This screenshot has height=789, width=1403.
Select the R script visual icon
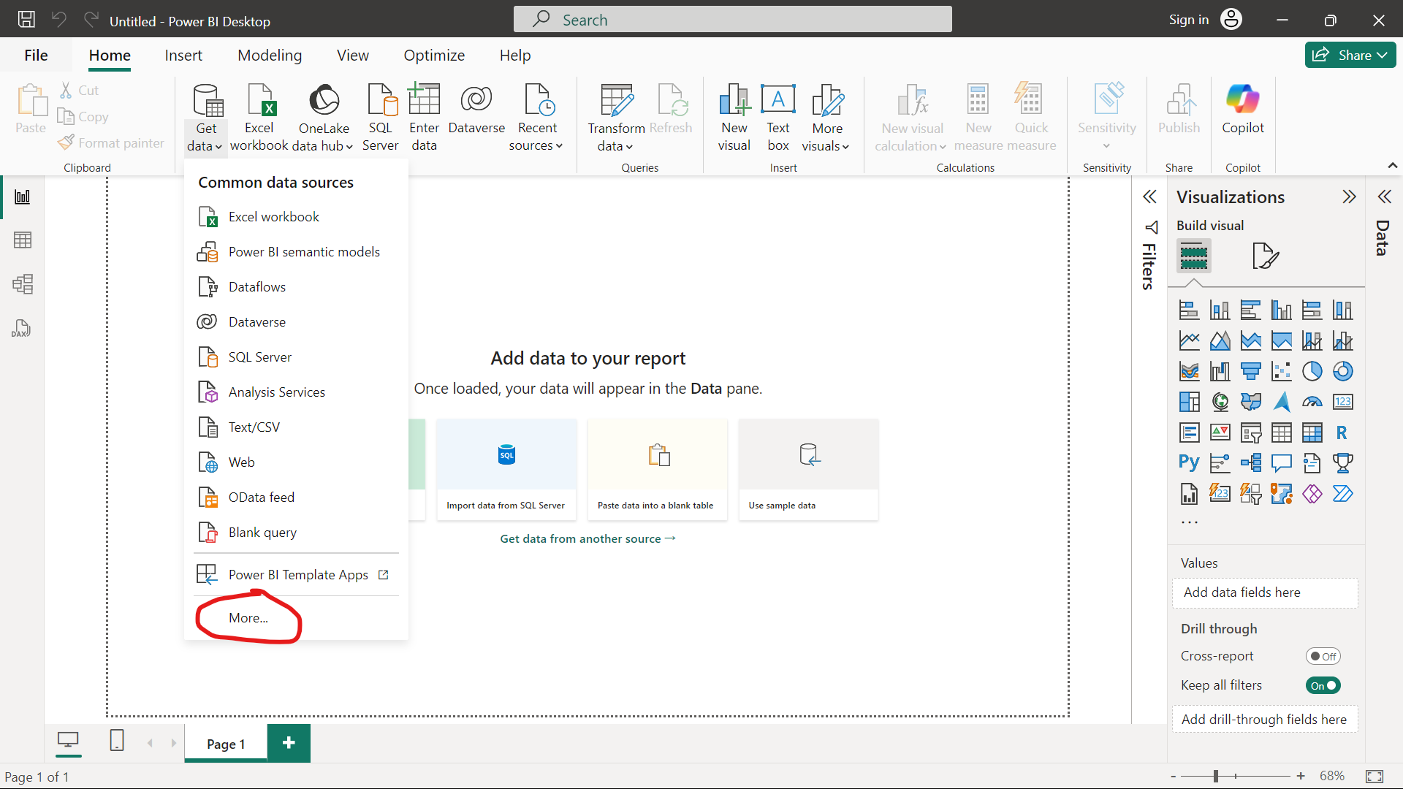(x=1342, y=432)
